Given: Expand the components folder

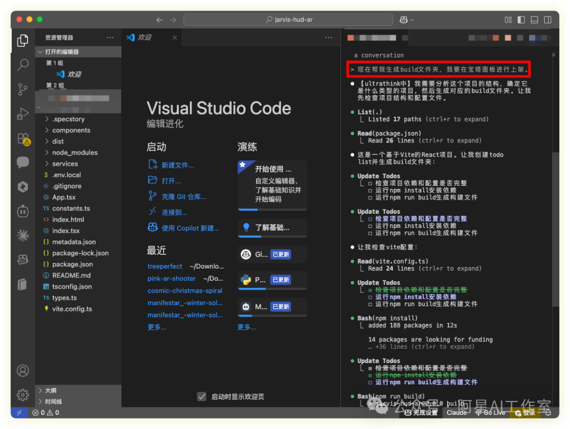Looking at the screenshot, I should click(x=71, y=130).
